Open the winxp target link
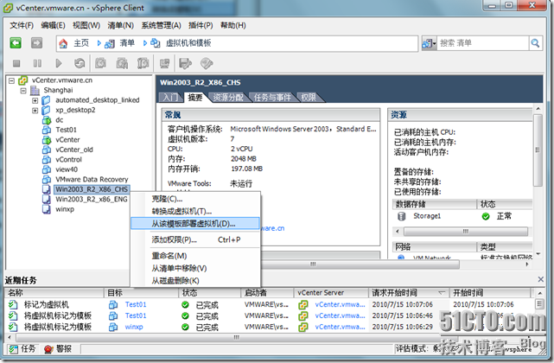This screenshot has width=554, height=363. (134, 328)
